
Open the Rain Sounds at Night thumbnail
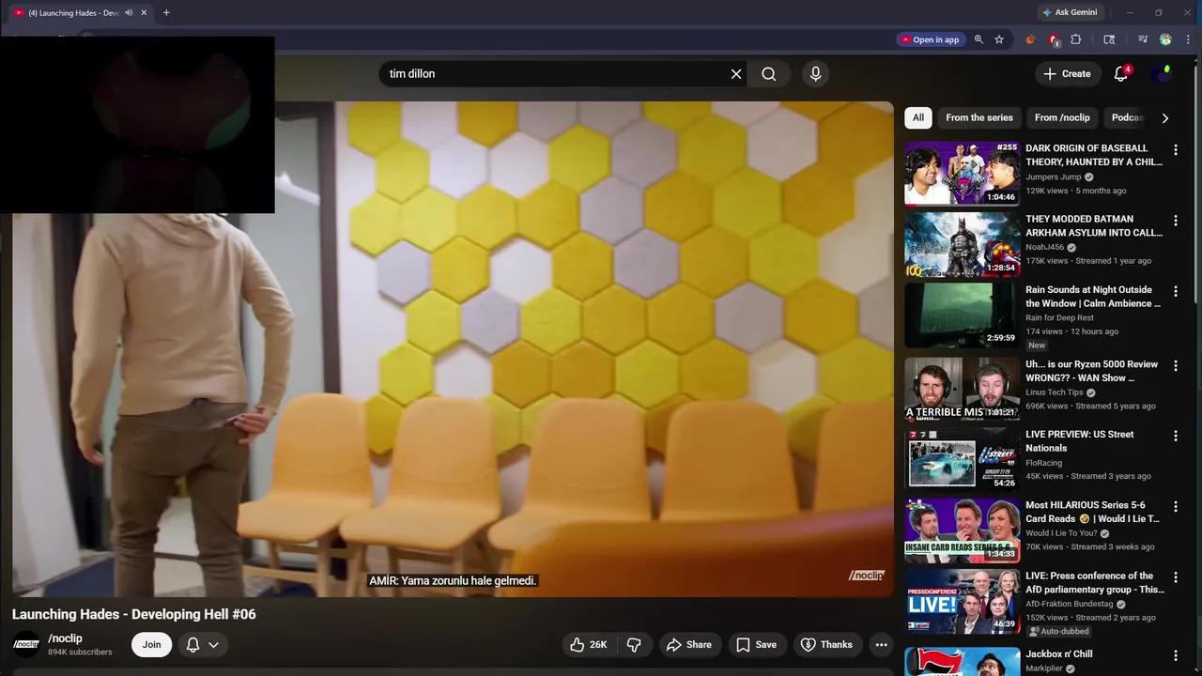tap(962, 315)
